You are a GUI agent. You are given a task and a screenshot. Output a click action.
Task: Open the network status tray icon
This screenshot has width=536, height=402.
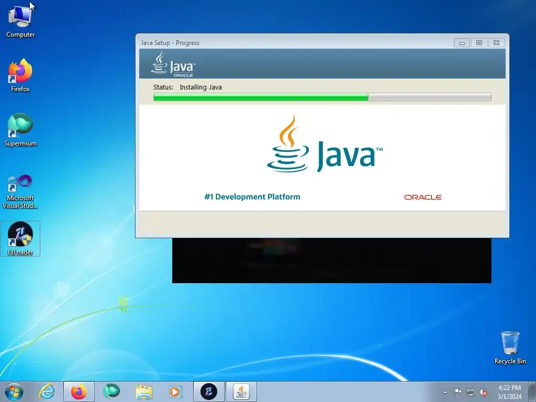(471, 392)
